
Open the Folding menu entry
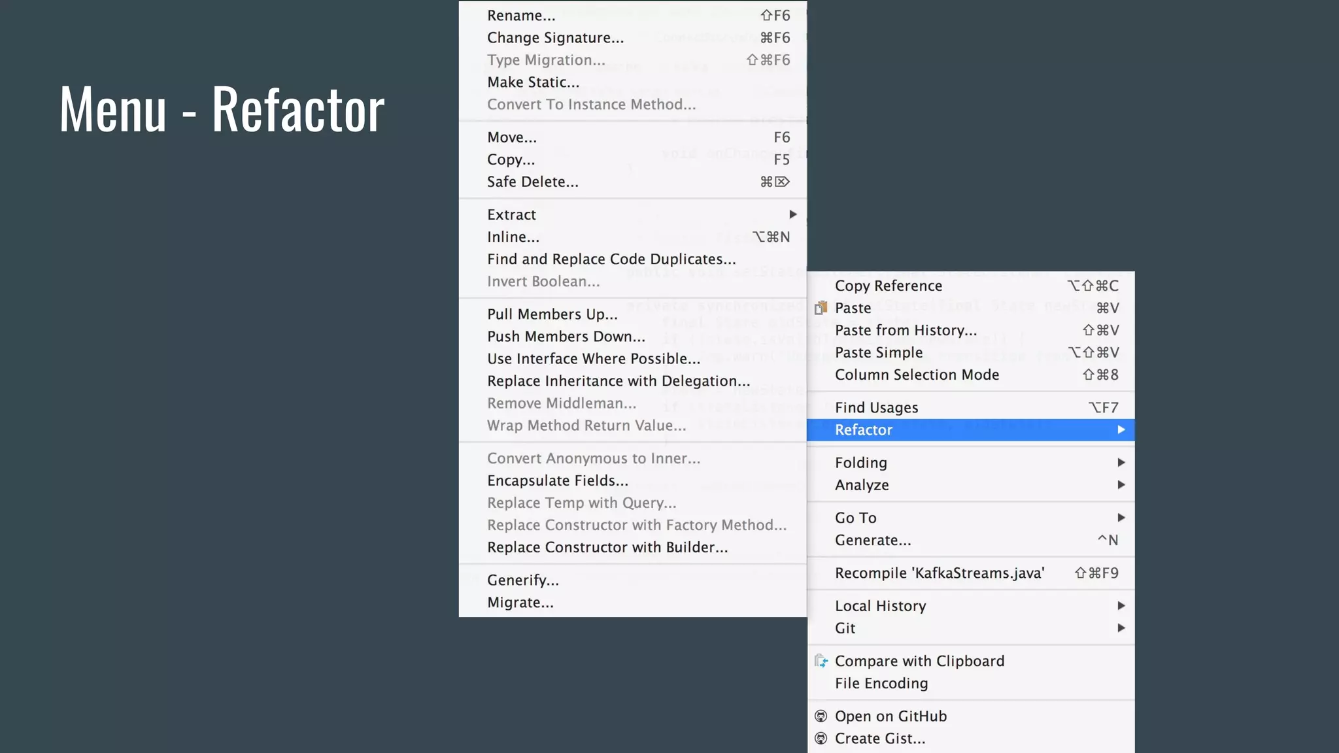coord(971,463)
